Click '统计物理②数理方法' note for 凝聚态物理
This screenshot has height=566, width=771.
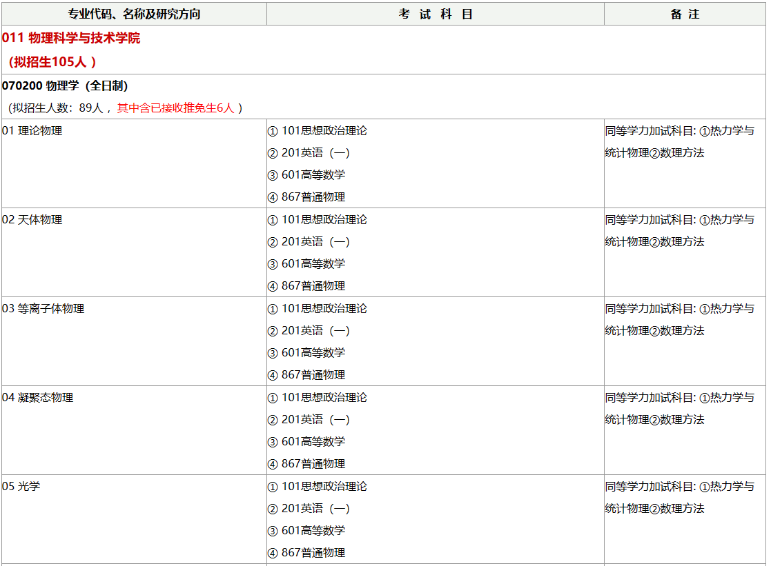point(654,420)
